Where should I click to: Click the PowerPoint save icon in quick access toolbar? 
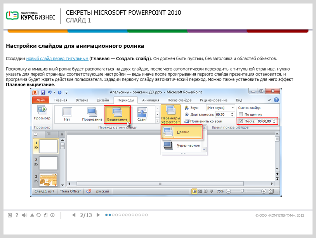coord(43,93)
